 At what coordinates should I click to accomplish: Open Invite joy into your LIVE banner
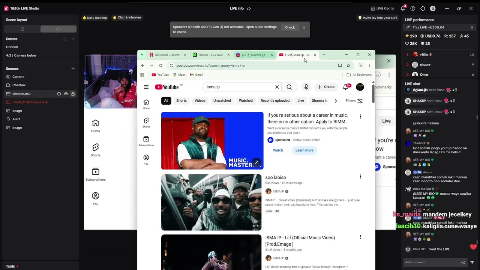(x=378, y=18)
